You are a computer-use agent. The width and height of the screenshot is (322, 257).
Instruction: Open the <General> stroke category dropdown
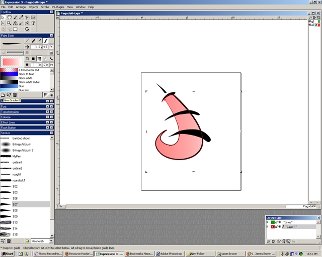tap(51, 241)
